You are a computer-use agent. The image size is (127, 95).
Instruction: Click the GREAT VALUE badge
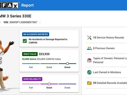(30, 54)
